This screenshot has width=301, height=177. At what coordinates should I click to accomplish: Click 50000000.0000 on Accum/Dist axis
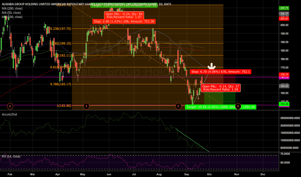[290, 148]
